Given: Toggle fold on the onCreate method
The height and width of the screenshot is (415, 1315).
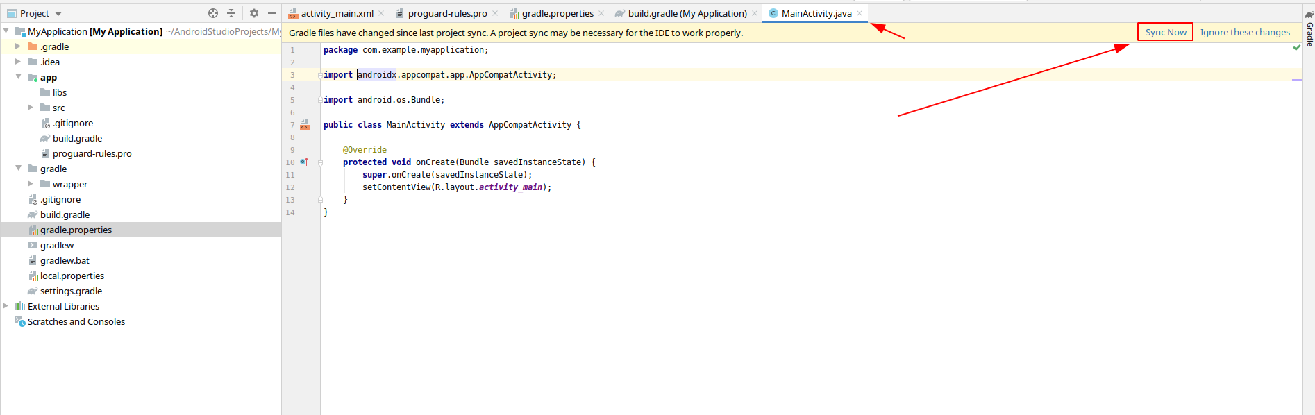Looking at the screenshot, I should click(x=320, y=162).
